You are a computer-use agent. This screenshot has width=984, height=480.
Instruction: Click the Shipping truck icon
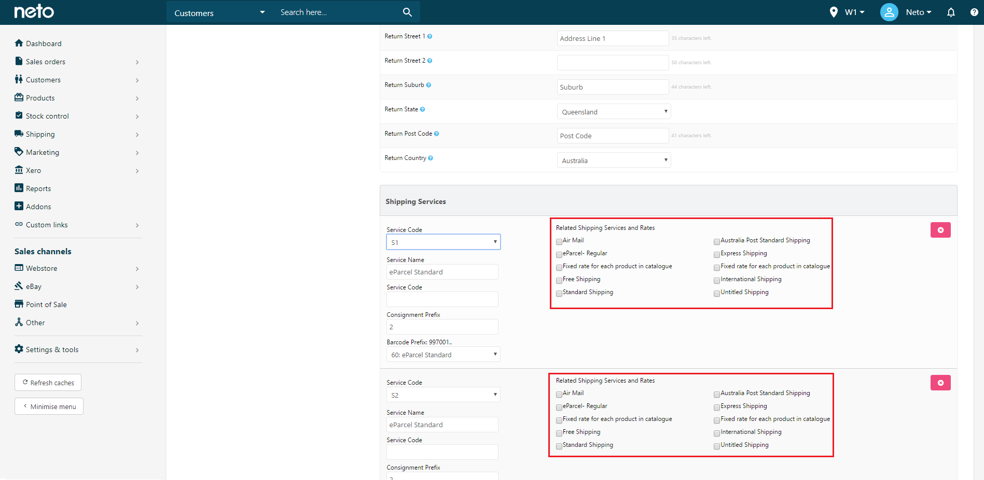tap(19, 134)
